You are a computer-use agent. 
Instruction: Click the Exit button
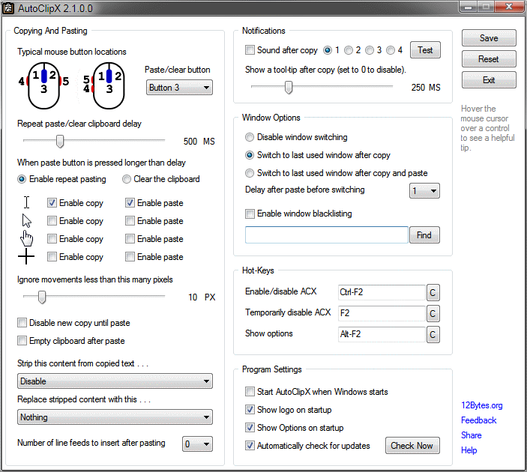tap(489, 80)
